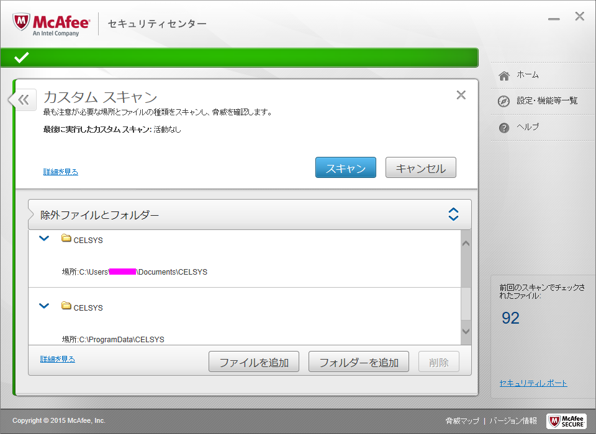Viewport: 596px width, 434px height.
Task: Open 詳細を見る link under custom scan
Action: click(x=61, y=172)
